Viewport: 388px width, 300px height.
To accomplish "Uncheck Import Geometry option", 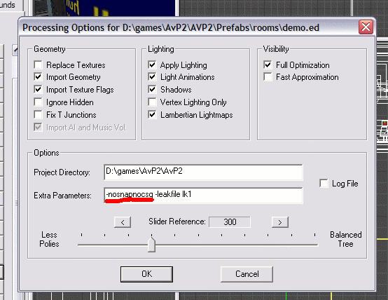I will [x=38, y=77].
